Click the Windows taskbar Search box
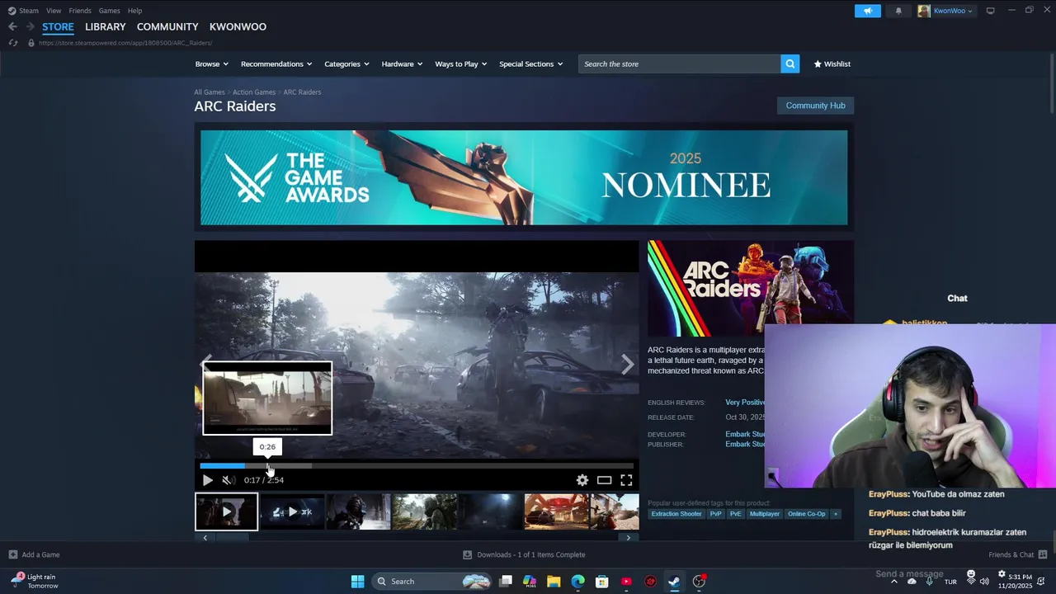1056x594 pixels. (431, 582)
